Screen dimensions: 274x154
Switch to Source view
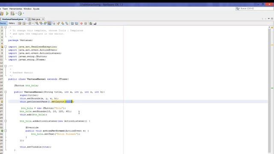coord(3,23)
